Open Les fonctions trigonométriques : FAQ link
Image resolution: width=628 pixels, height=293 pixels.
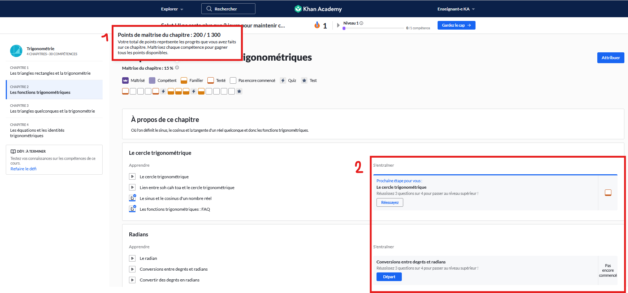coord(175,209)
